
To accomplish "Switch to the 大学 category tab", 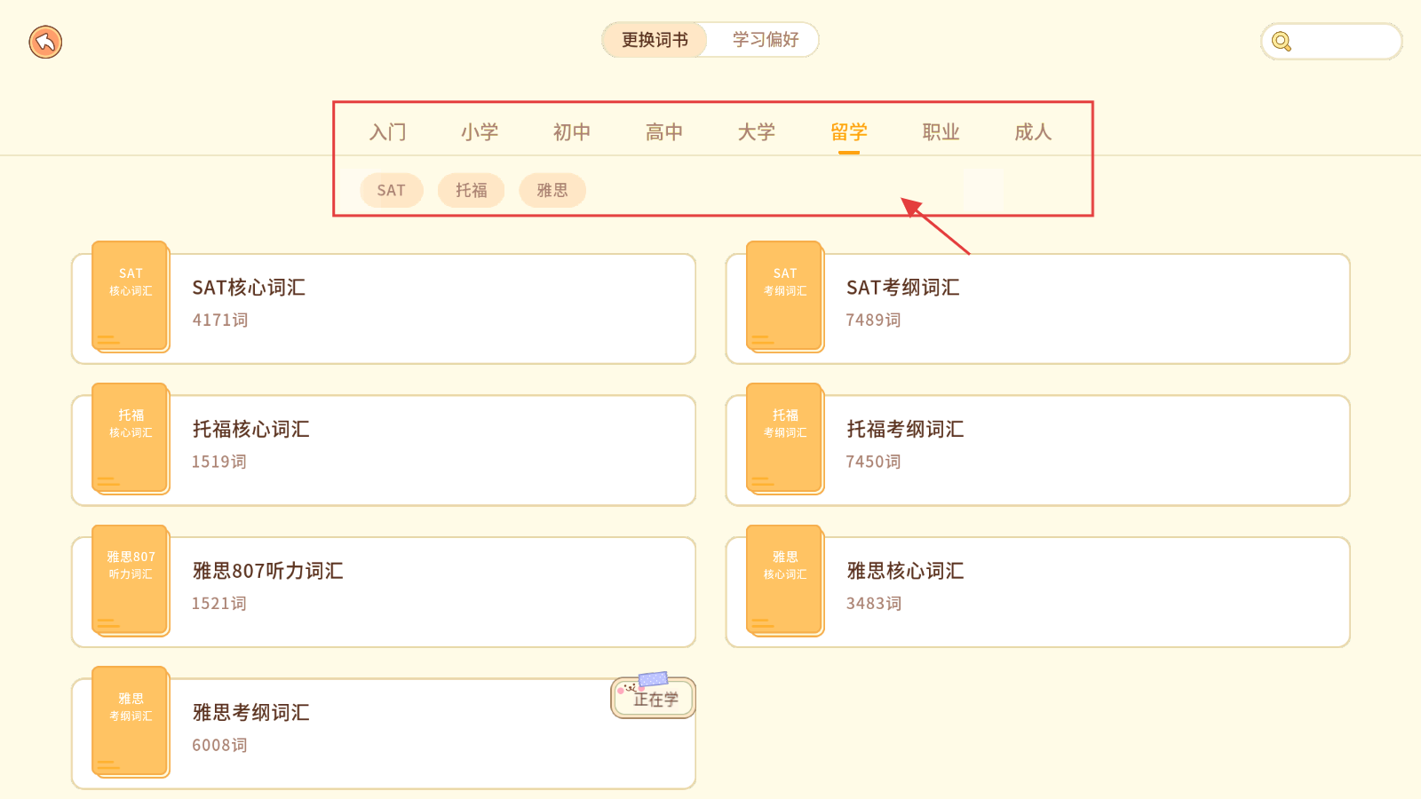I will [756, 132].
